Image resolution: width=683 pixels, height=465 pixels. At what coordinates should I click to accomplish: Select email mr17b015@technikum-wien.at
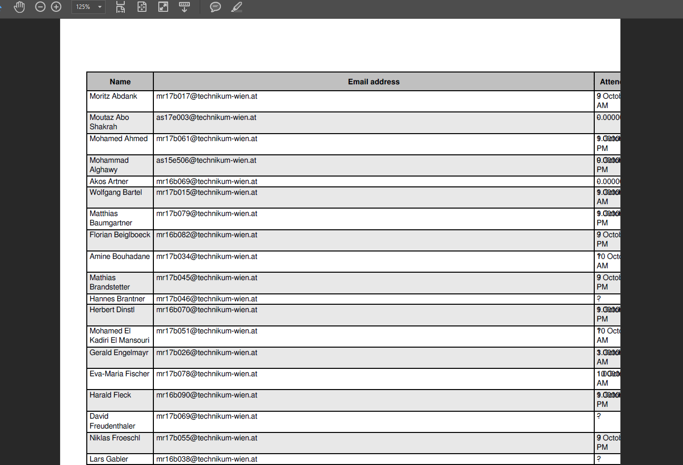[x=207, y=192]
